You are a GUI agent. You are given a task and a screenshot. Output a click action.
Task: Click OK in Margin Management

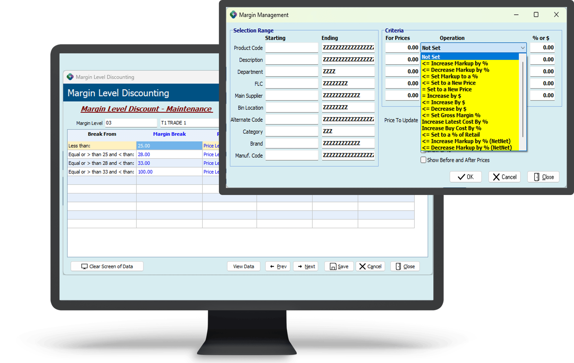pyautogui.click(x=466, y=177)
